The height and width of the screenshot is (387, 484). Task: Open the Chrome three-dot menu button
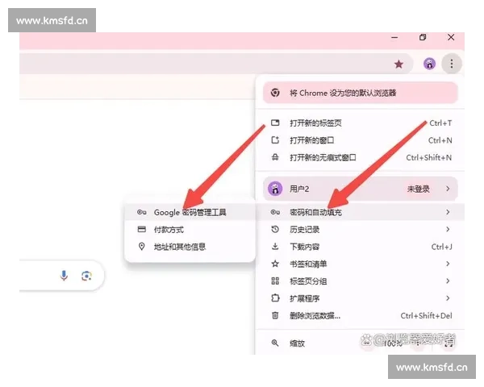pyautogui.click(x=451, y=64)
